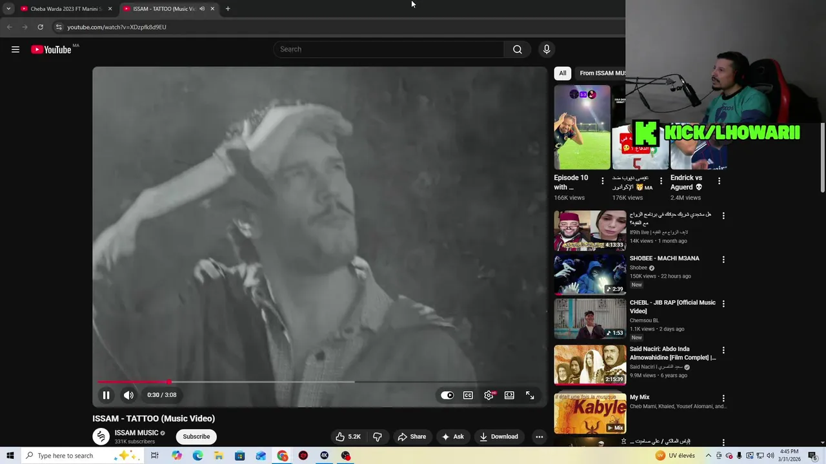Open the notification center
826x464 pixels.
click(x=812, y=456)
